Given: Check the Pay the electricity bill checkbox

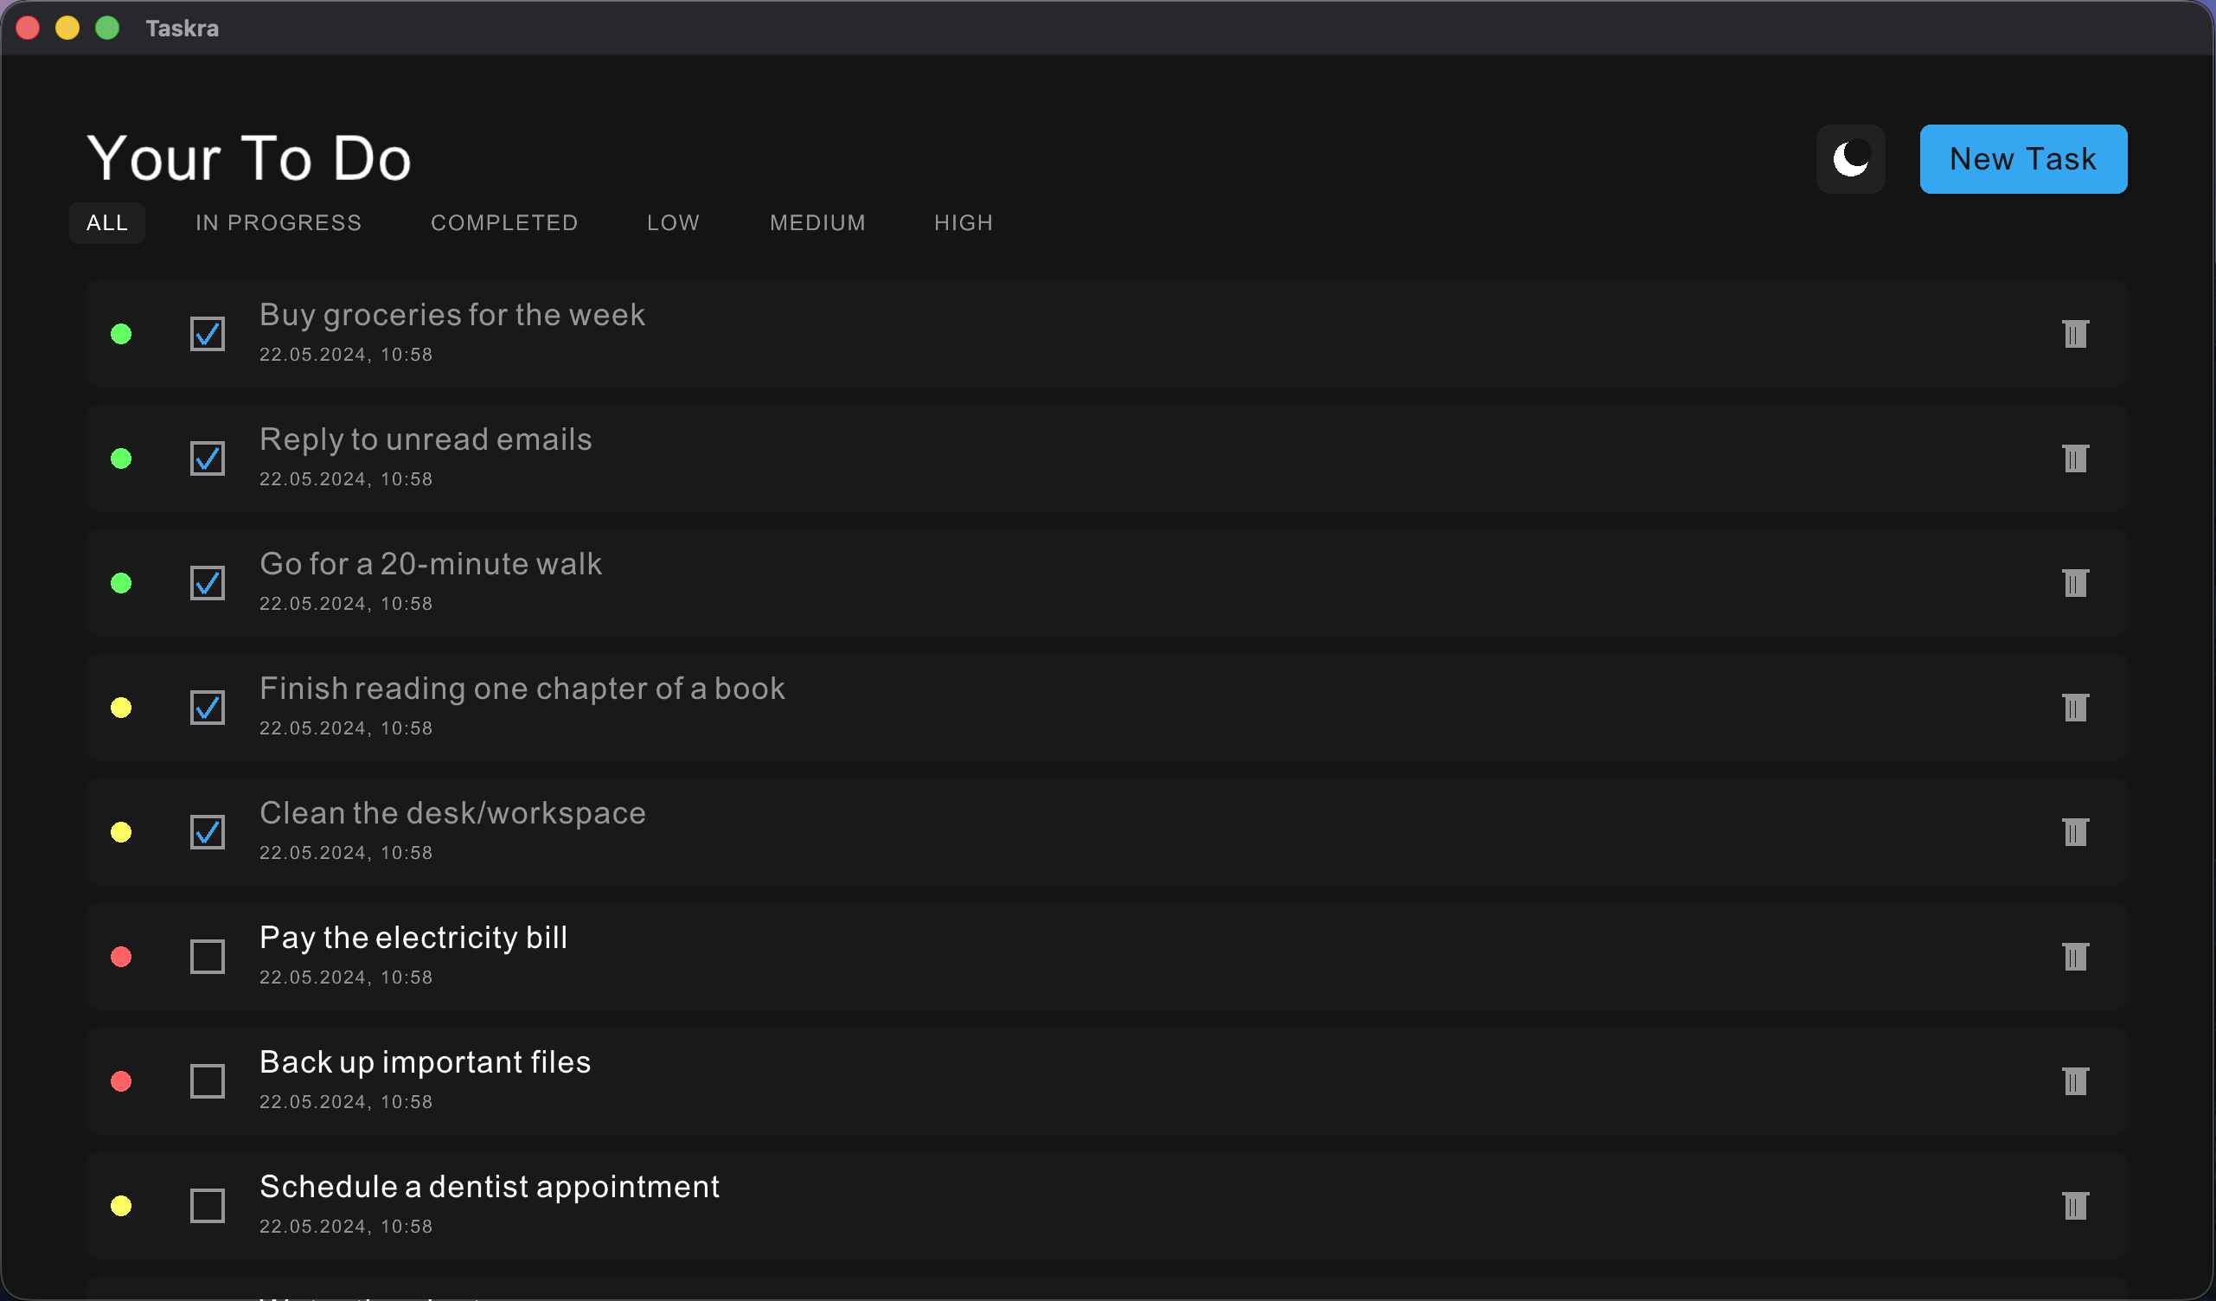Looking at the screenshot, I should [x=208, y=956].
